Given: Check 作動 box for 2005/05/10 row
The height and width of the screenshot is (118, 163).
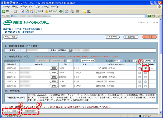Looking at the screenshot, I should tap(146, 73).
